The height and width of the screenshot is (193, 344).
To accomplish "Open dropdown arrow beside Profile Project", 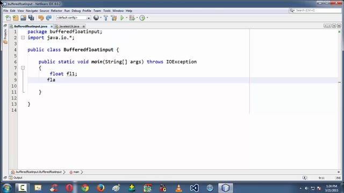I will pyautogui.click(x=147, y=18).
